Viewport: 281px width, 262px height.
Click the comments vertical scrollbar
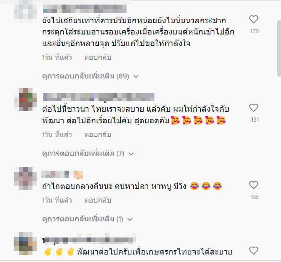[279, 49]
